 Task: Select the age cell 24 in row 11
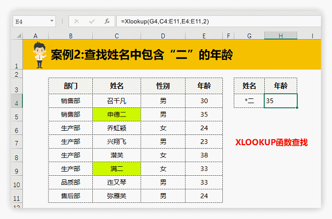tap(204, 196)
